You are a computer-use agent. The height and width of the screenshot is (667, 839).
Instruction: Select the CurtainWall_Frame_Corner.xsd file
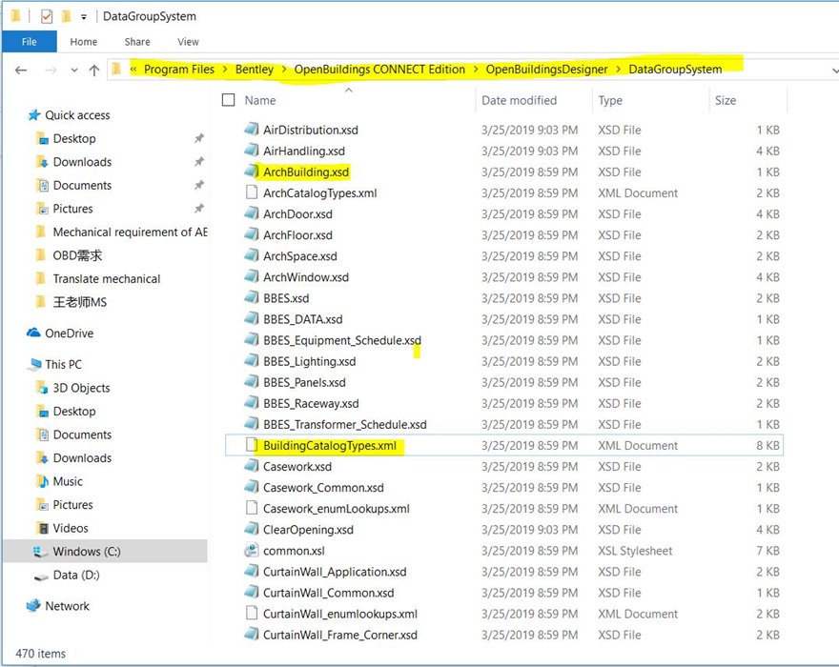[x=339, y=635]
